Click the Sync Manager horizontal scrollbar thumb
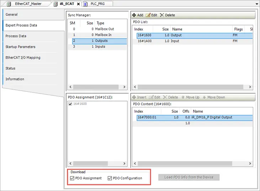Image resolution: width=260 pixels, height=191 pixels. pyautogui.click(x=96, y=87)
